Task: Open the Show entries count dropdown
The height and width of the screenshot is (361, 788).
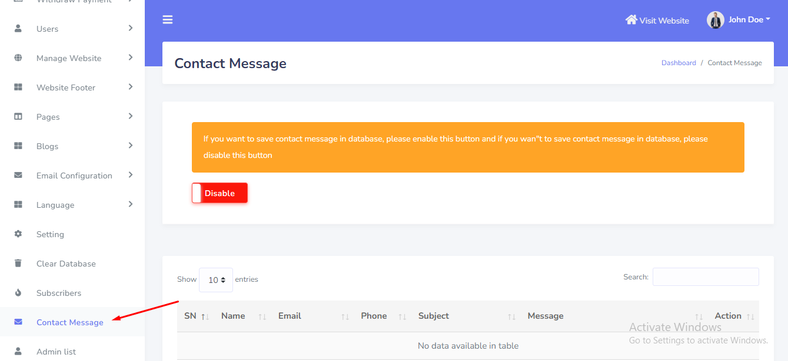Action: (216, 280)
